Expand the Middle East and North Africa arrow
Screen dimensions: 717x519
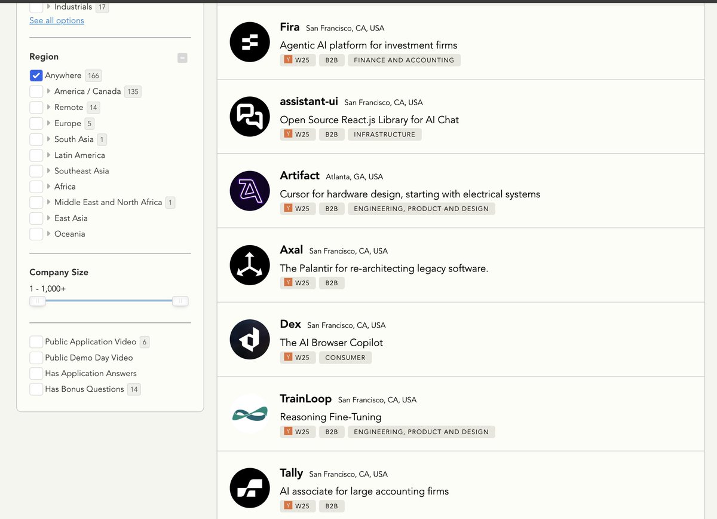click(x=49, y=202)
